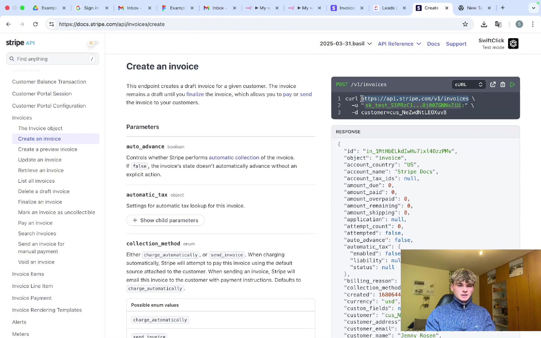Screen dimensions: 541x338
Task: Bookmark this page with the star icon
Action: pos(465,24)
